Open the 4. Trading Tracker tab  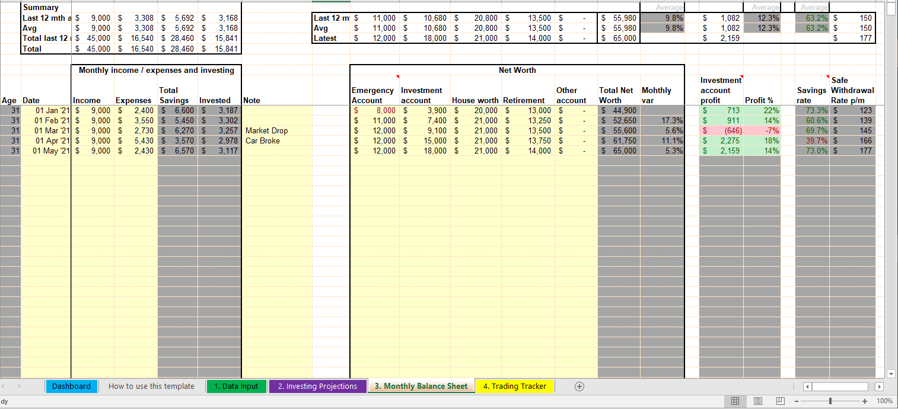click(515, 386)
